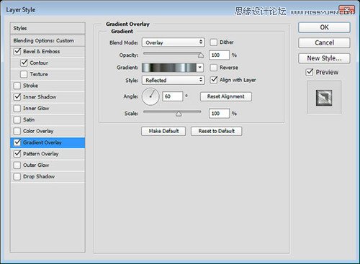Viewport: 360px width, 264px height.
Task: Uncheck the Gradient Overlay checkbox
Action: (x=17, y=142)
